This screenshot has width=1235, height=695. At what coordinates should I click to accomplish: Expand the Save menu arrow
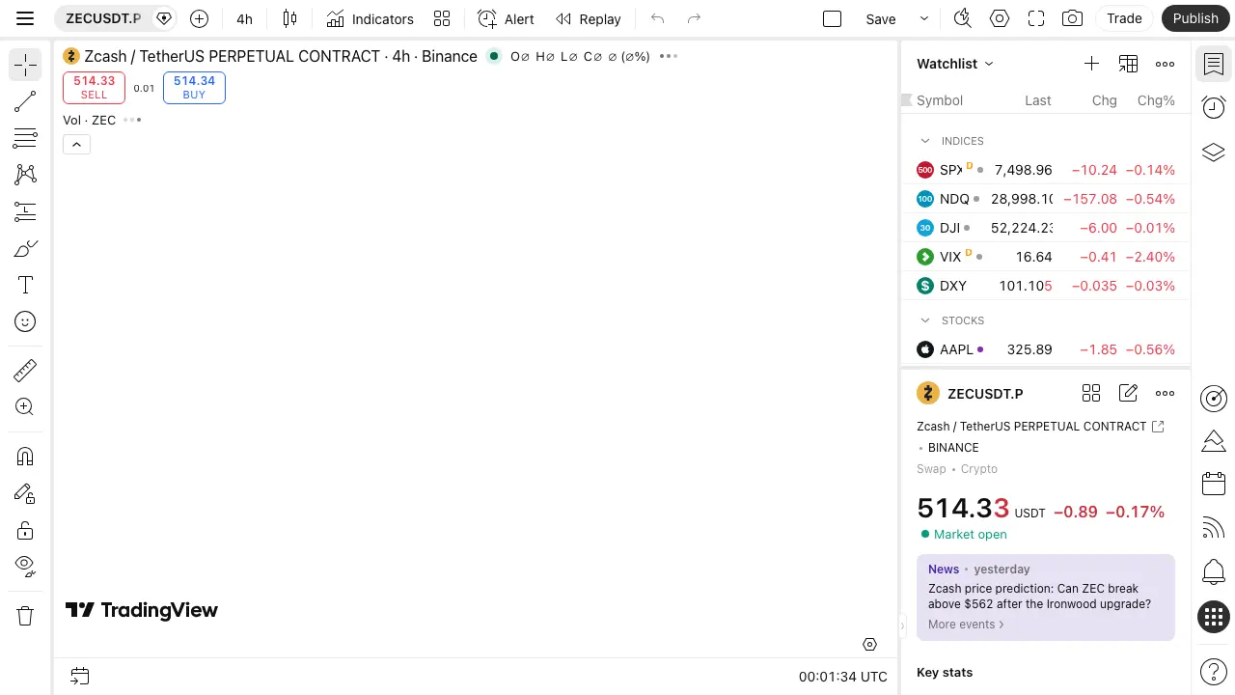pyautogui.click(x=924, y=18)
